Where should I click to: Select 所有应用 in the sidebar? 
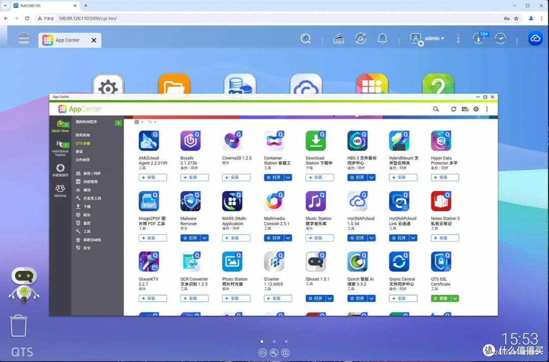[x=83, y=135]
